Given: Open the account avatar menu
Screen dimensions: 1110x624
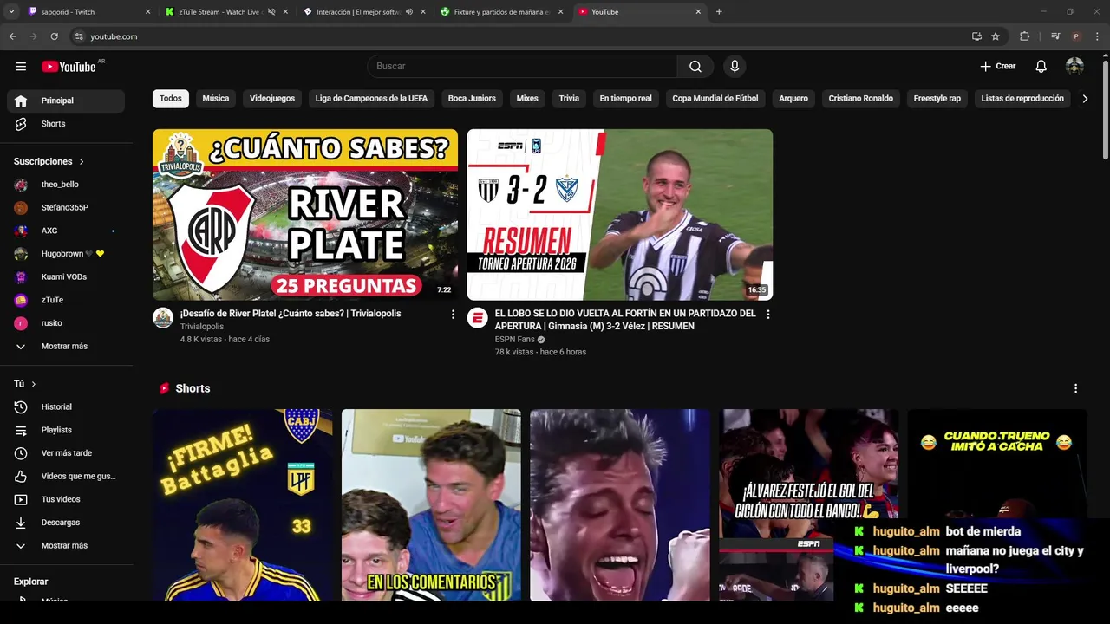Looking at the screenshot, I should coord(1074,67).
